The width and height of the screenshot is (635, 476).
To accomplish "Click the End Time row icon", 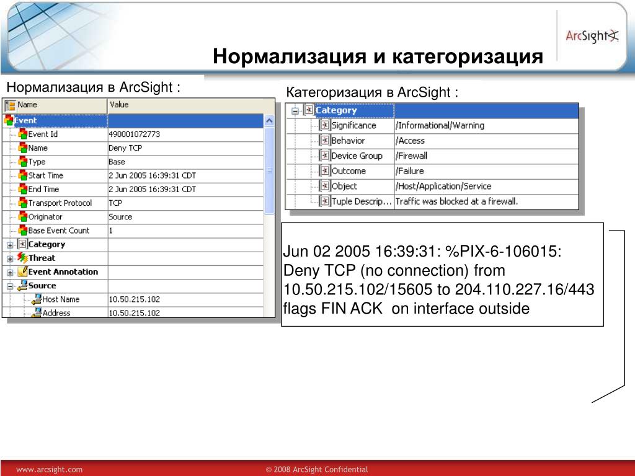I will (23, 190).
